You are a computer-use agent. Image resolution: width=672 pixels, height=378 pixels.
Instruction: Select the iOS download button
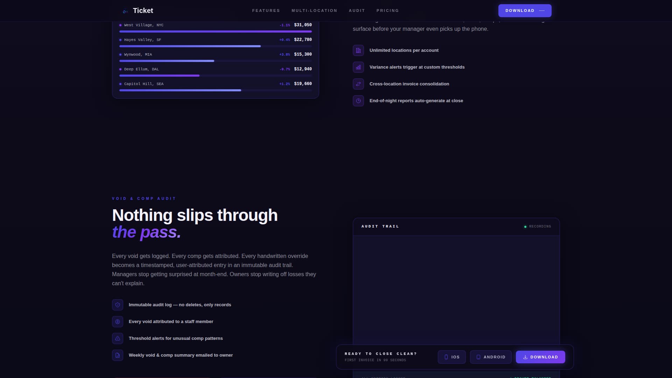[451, 357]
